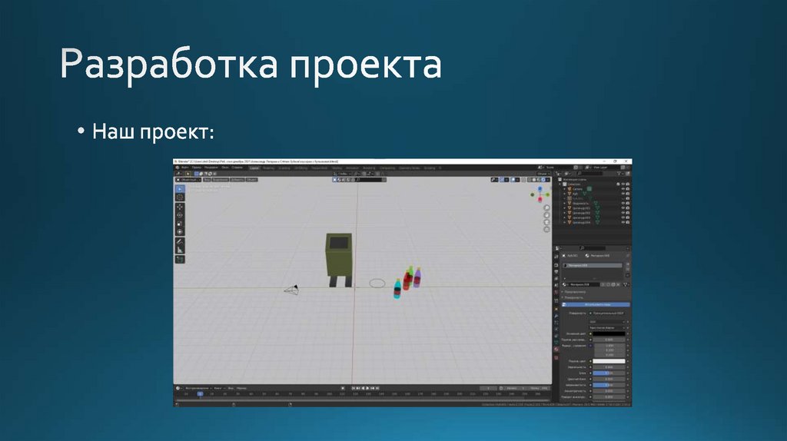Click the red X axis on navigation gizmo
Screen dimensions: 787x441
[540, 199]
